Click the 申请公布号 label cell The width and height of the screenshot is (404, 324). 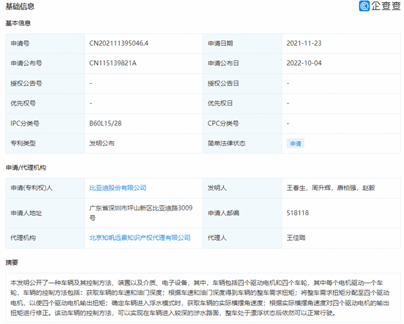point(45,63)
